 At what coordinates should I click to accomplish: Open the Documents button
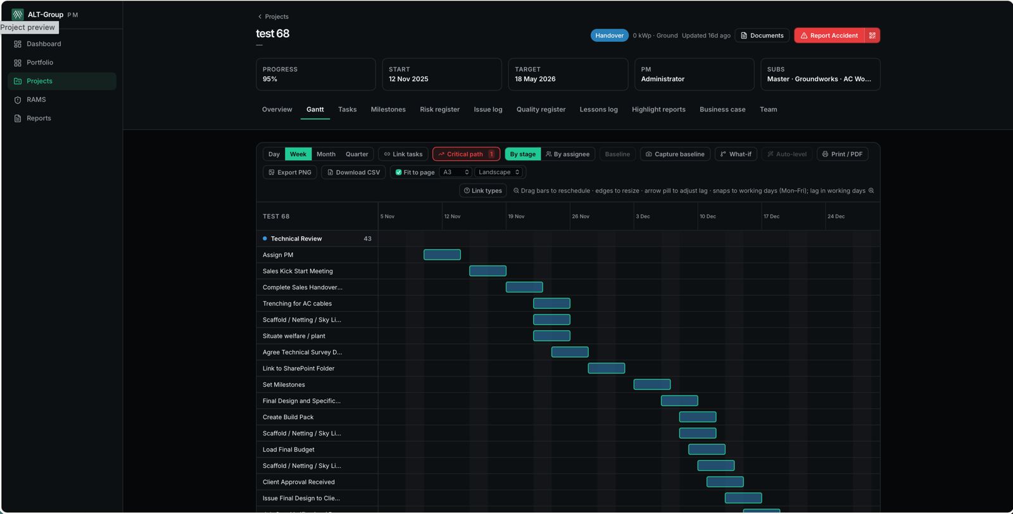pos(762,35)
